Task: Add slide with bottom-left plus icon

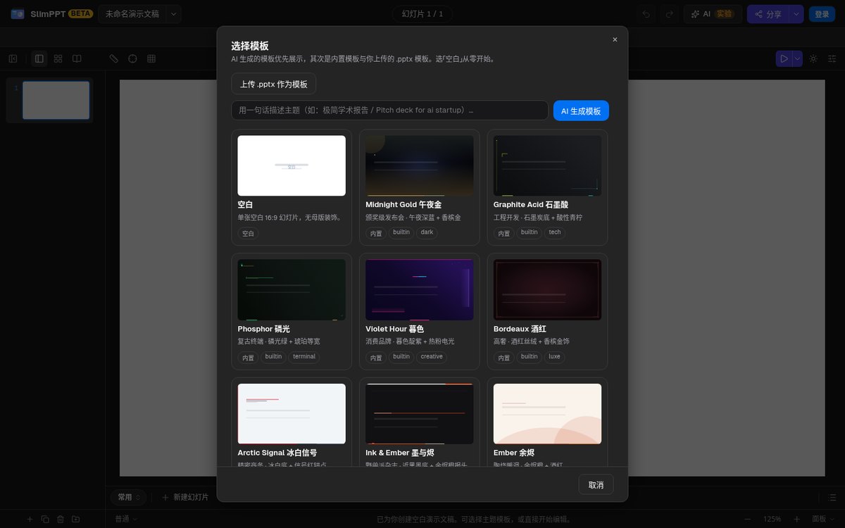Action: 30,519
